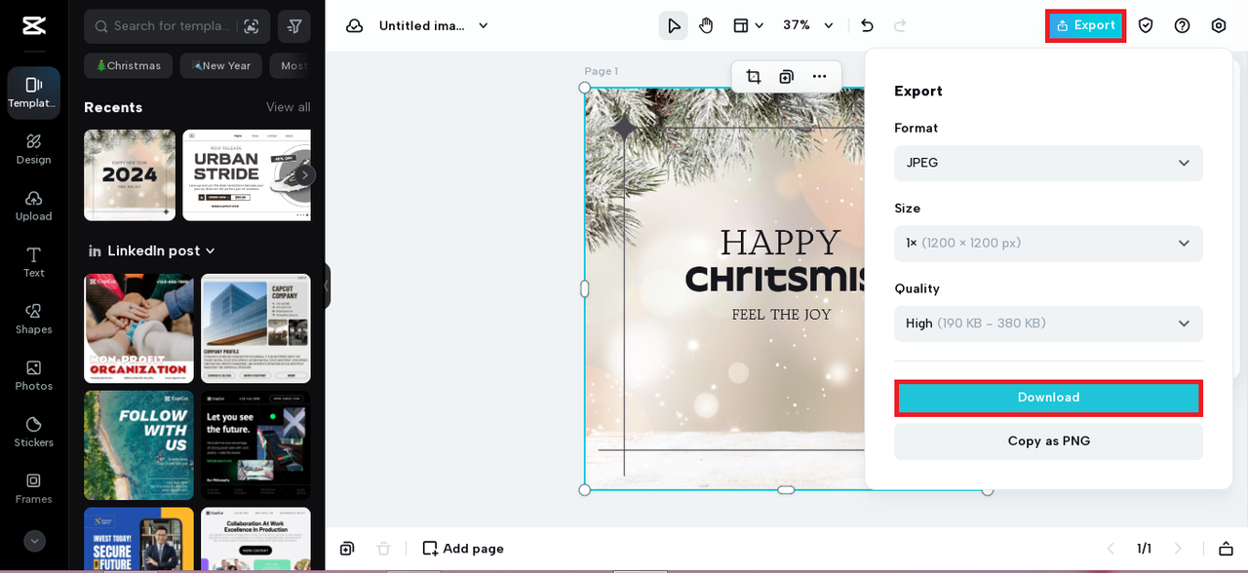Click the Download button
The image size is (1248, 573).
(1048, 398)
